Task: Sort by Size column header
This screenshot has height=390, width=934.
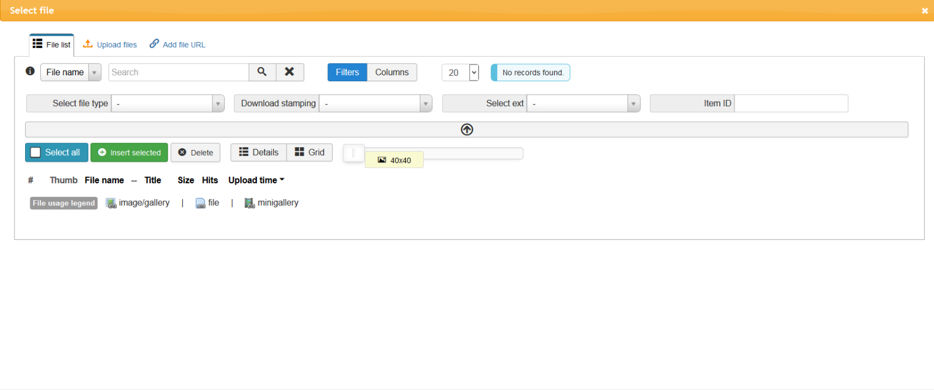Action: point(186,180)
